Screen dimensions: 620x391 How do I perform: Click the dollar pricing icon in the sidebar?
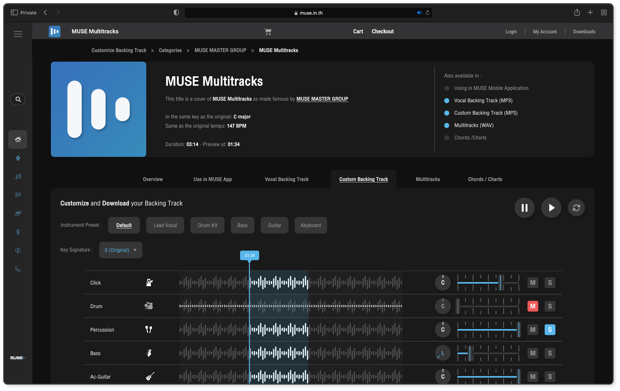(18, 232)
